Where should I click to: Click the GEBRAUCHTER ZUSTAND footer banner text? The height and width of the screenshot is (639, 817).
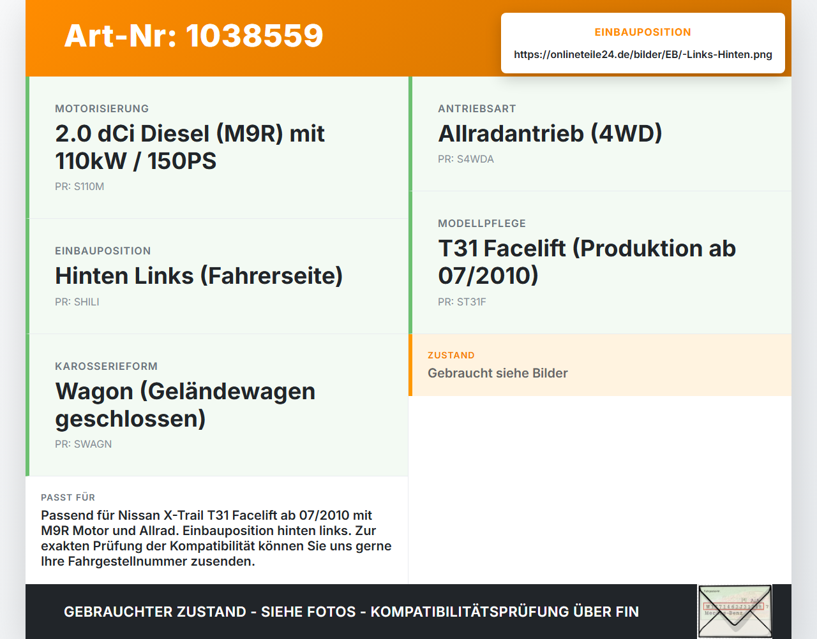[x=351, y=612]
